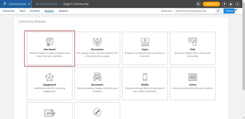The height and width of the screenshot is (119, 245).
Task: Click the pencil icon to edit portal link
Action: pos(218,11)
